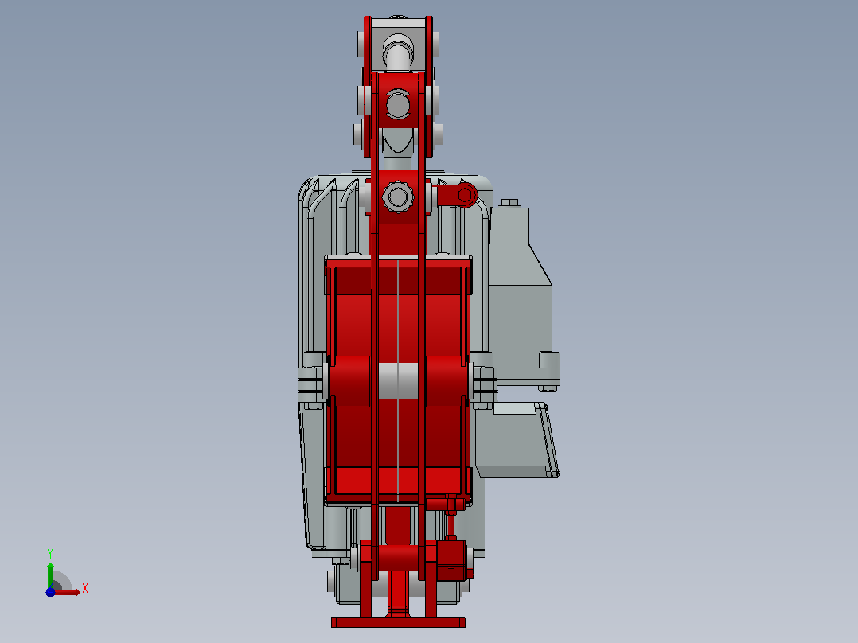This screenshot has height=643, width=858.
Task: Select the red base plate at the model bottom
Action: click(398, 622)
